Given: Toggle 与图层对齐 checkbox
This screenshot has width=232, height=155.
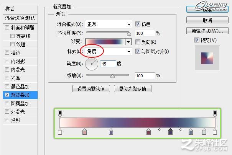Looking at the screenshot, I should click(138, 51).
